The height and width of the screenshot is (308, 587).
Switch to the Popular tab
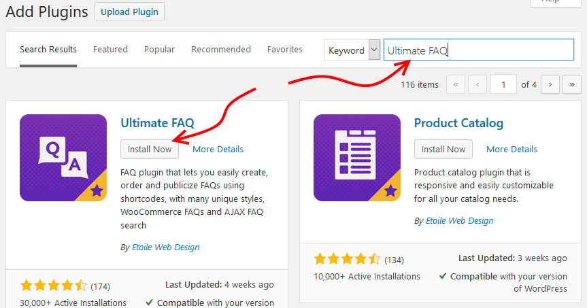(159, 50)
